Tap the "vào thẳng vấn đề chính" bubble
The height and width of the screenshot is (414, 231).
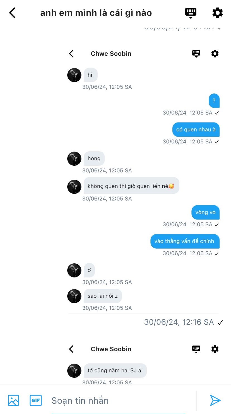pyautogui.click(x=185, y=241)
